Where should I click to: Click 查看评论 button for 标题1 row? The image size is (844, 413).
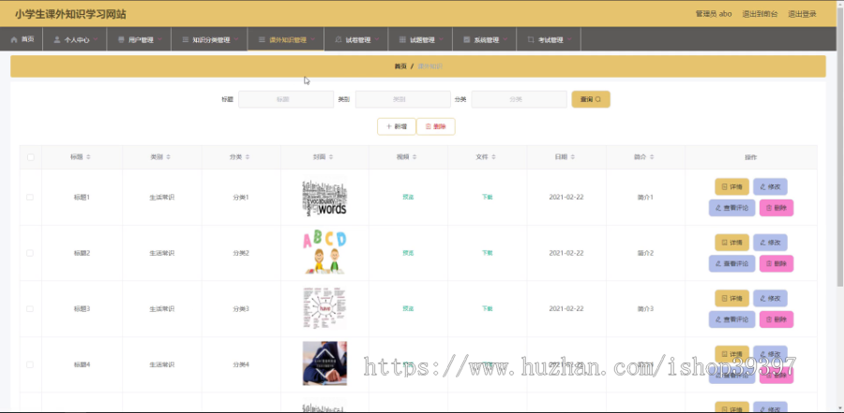pyautogui.click(x=732, y=208)
